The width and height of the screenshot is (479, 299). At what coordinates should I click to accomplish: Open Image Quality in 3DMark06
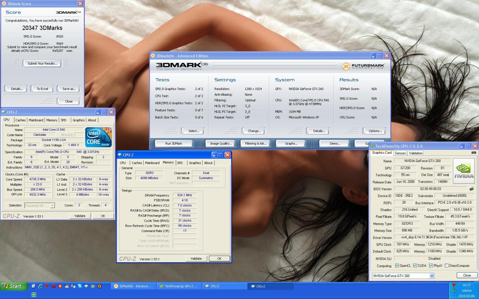click(x=221, y=144)
